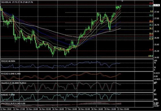
Task: Click the 18 Nov 18:00 time label
Action: pos(97,109)
